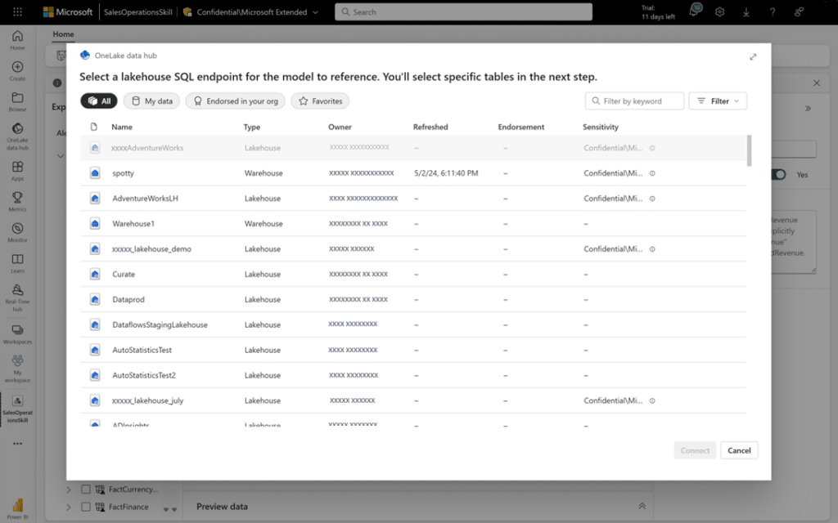Select the Dataprod lakehouse
The width and height of the screenshot is (838, 523).
pos(413,299)
